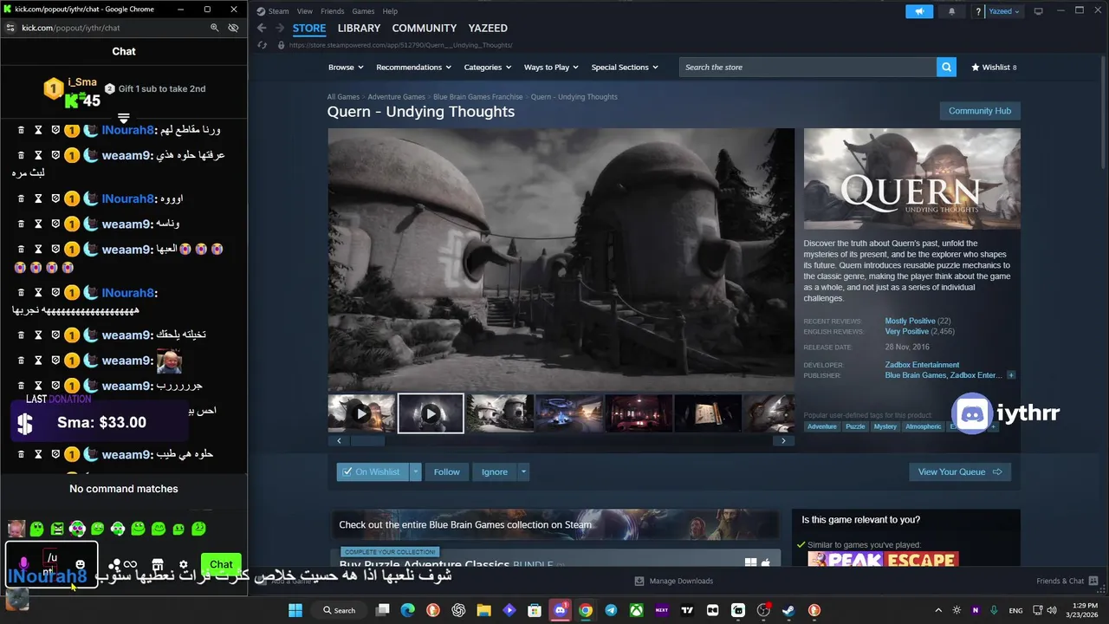Screen dimensions: 1109x624
Task: Insert the angry green Kick emote
Action: tap(56, 529)
